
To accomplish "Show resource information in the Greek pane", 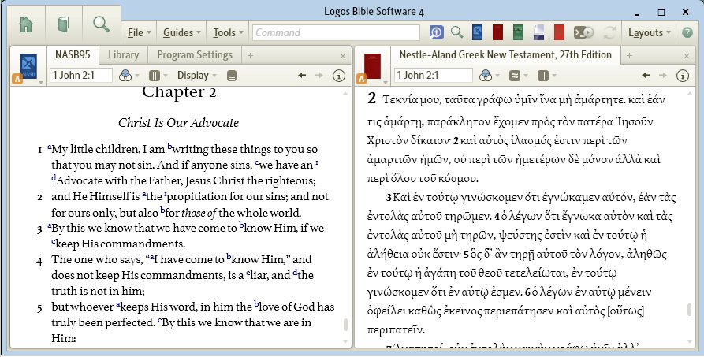I will coord(683,76).
